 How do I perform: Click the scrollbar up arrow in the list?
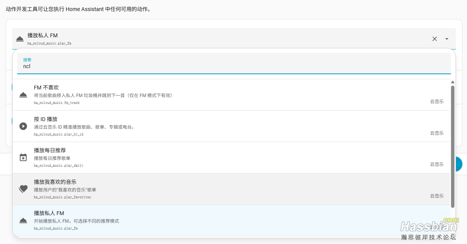point(453,82)
